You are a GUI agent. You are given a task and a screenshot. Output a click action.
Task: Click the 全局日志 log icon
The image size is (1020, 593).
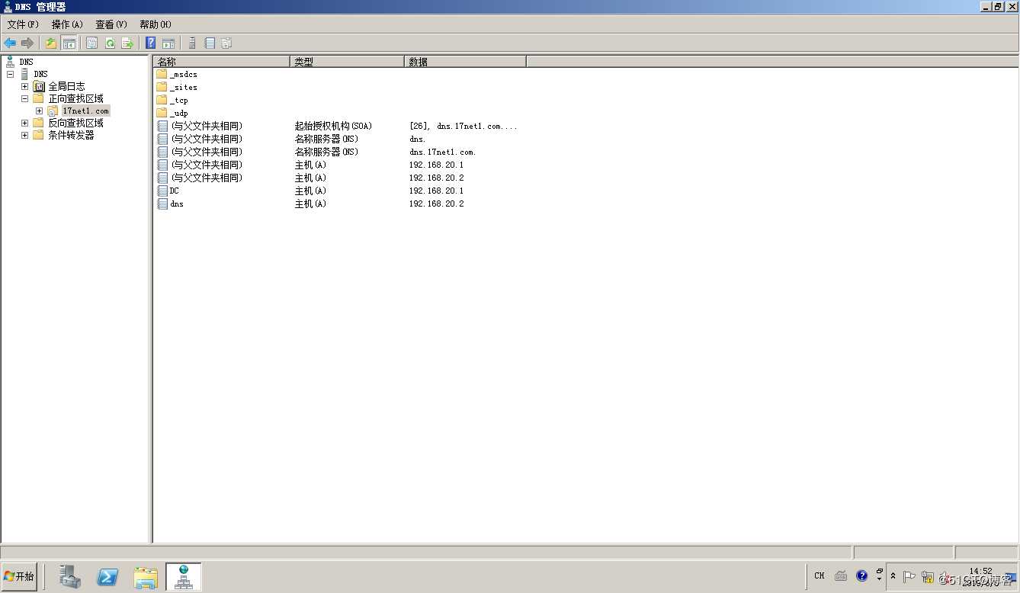click(x=39, y=86)
